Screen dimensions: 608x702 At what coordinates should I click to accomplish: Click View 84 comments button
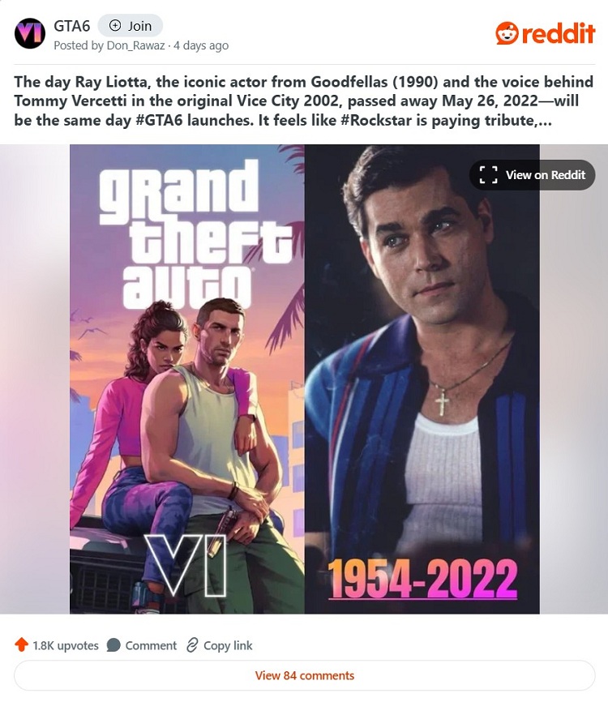pos(305,675)
